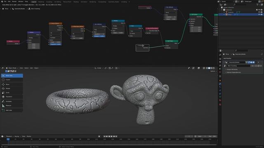The width and height of the screenshot is (264, 148).
Task: Select the Transform tool
Action: coord(12,97)
